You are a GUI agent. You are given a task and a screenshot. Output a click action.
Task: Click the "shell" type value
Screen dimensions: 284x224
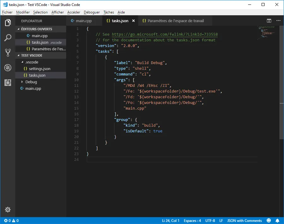141,68
